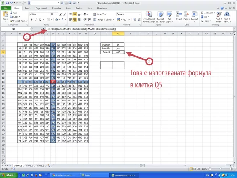Click the Windows start button
This screenshot has height=178, width=237.
pos(9,175)
